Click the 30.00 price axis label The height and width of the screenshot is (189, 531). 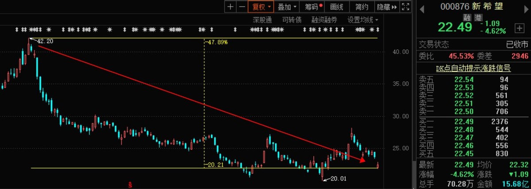(400, 116)
